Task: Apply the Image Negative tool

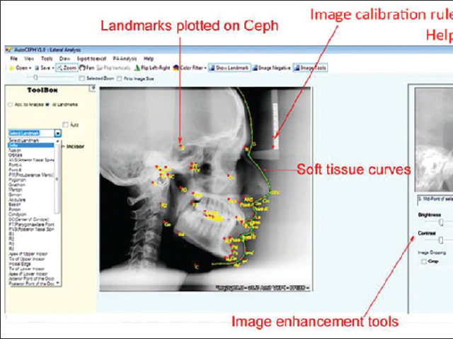Action: pyautogui.click(x=272, y=68)
